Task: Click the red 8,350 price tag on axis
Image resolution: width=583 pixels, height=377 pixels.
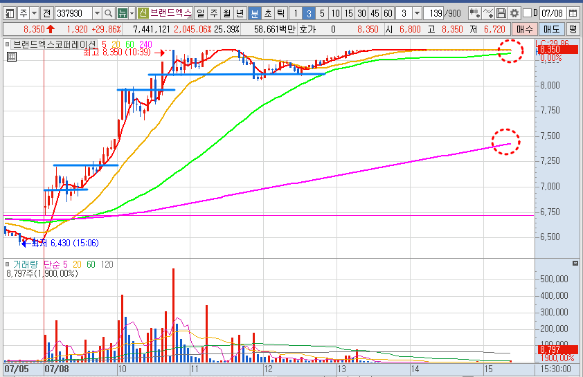Action: [558, 50]
